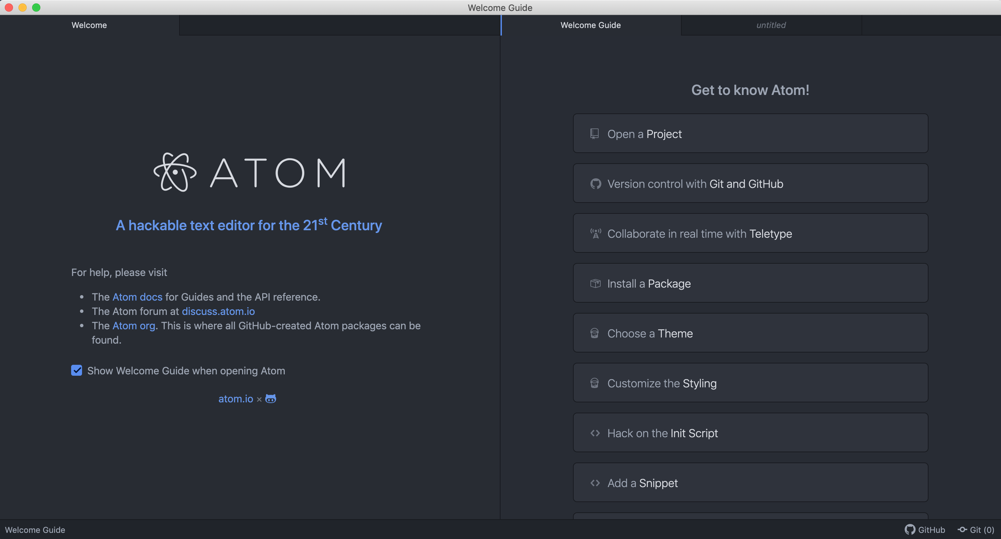Screen dimensions: 1001x539
Task: Click the package box icon
Action: point(595,284)
